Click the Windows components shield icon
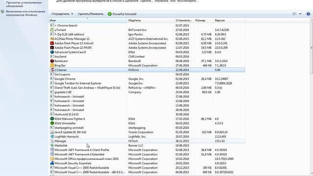Image resolution: width=313 pixels, height=176 pixels. pyautogui.click(x=2, y=12)
